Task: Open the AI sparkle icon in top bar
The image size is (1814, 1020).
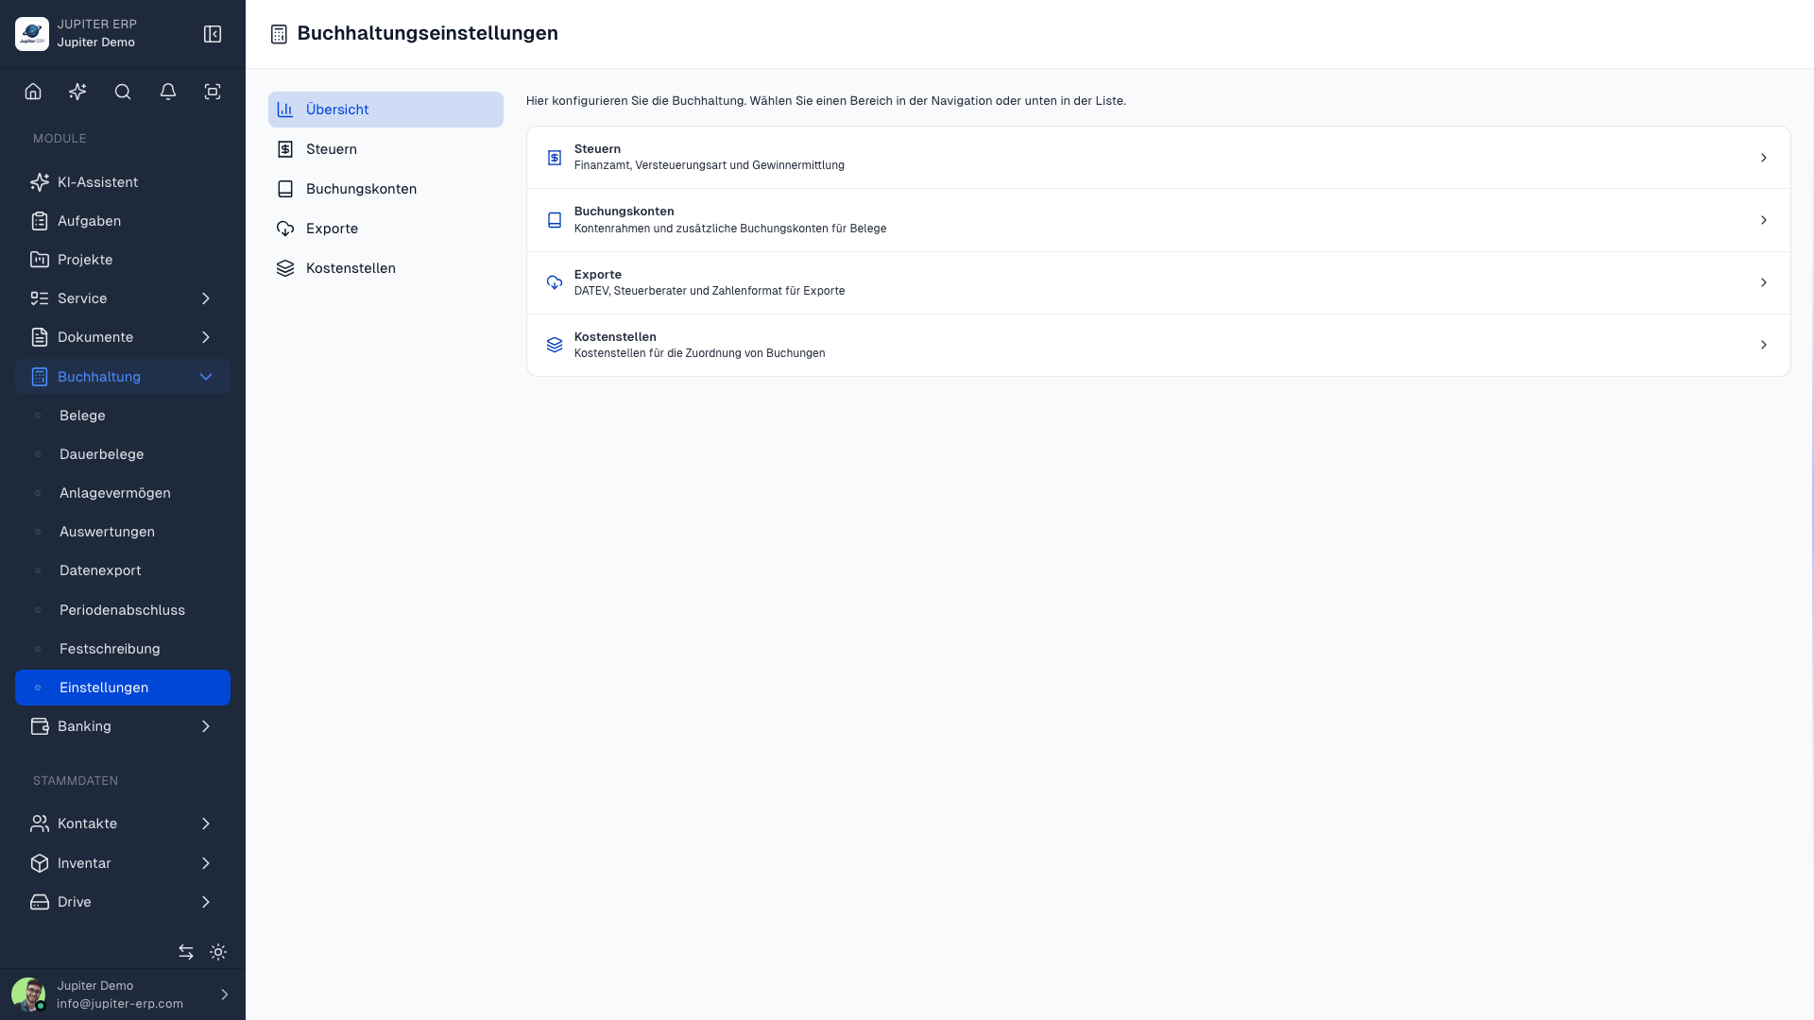Action: point(77,92)
